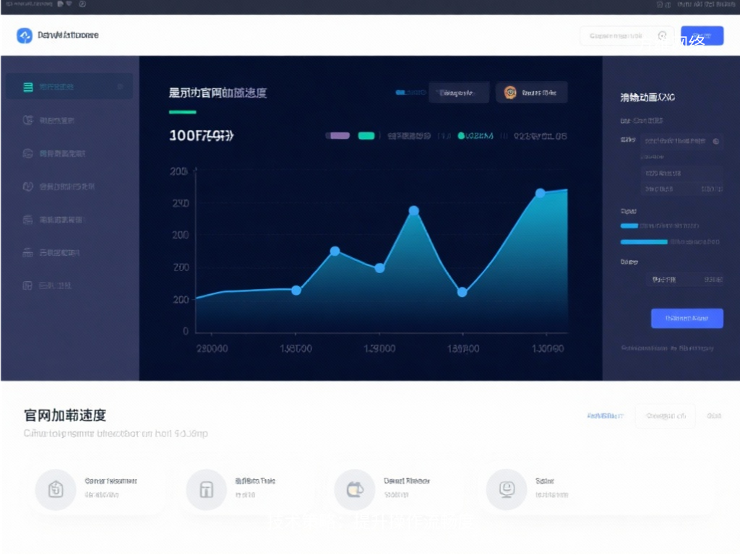Click the circular icon beside the header search box
The image size is (740, 555).
click(662, 36)
